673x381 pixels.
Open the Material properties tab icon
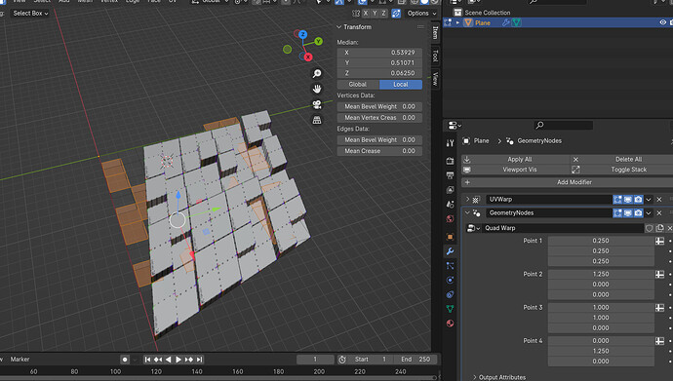pyautogui.click(x=450, y=324)
